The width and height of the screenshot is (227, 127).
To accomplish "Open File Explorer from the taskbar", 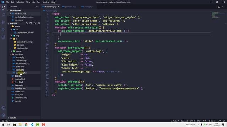I will pos(20,125).
